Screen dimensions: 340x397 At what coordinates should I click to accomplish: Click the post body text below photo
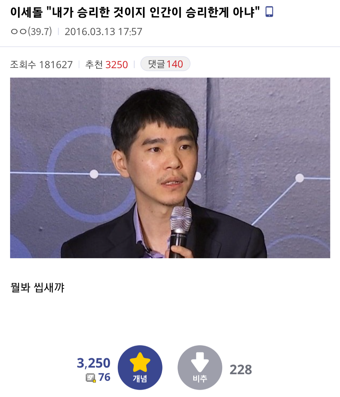click(x=37, y=287)
